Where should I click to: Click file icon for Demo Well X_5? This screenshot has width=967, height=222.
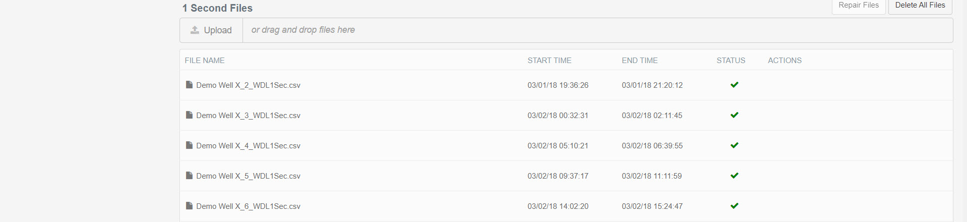[189, 176]
